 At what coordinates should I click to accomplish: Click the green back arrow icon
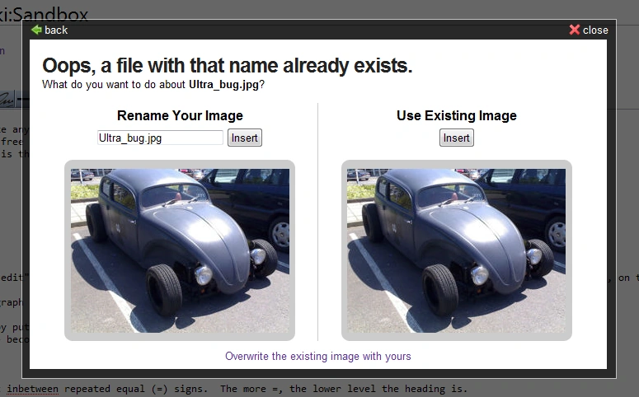pos(36,30)
